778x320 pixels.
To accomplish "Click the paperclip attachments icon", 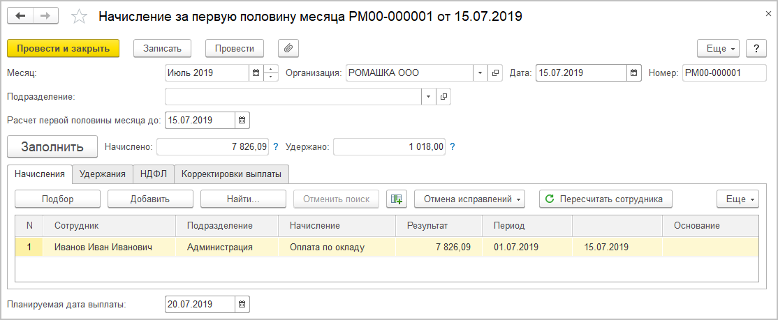I will 288,48.
